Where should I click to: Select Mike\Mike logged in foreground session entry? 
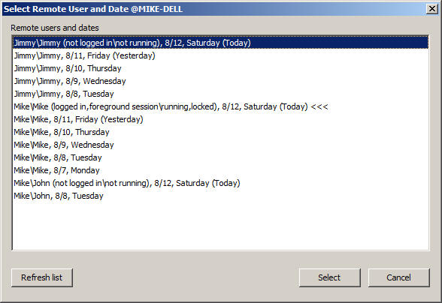point(220,106)
